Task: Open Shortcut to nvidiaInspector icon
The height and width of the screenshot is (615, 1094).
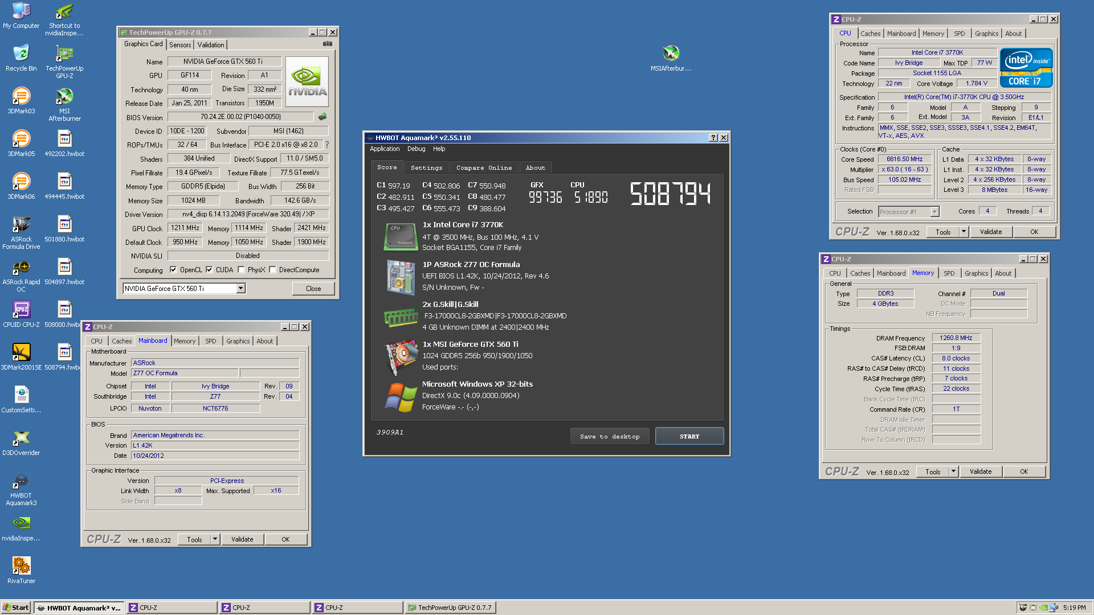Action: (64, 19)
